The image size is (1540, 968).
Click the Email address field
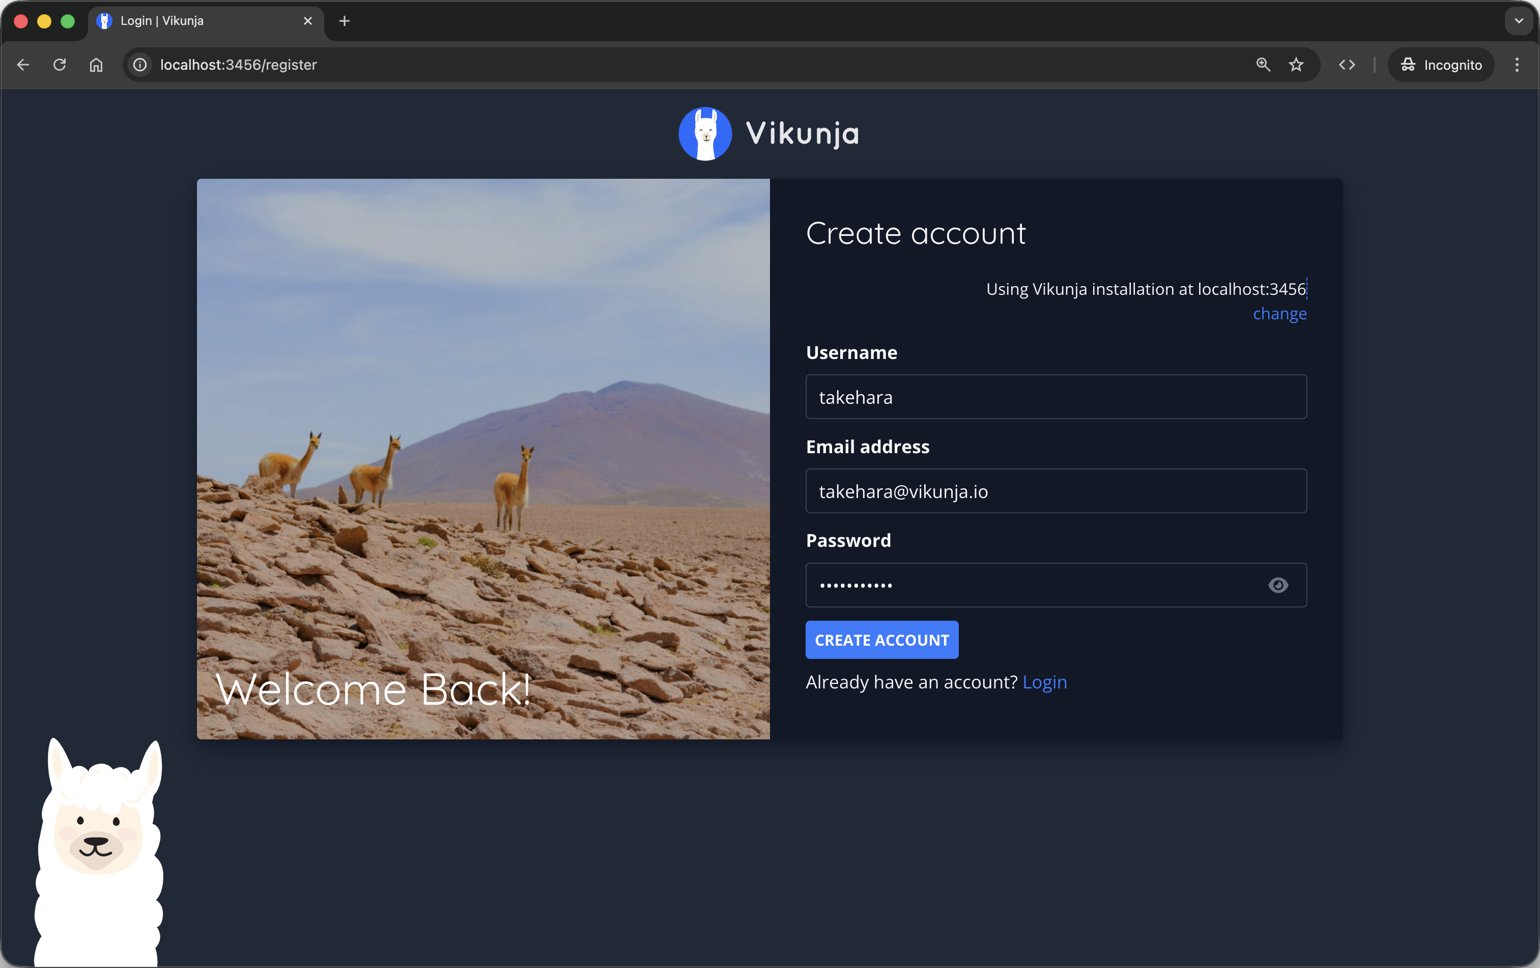tap(1055, 491)
